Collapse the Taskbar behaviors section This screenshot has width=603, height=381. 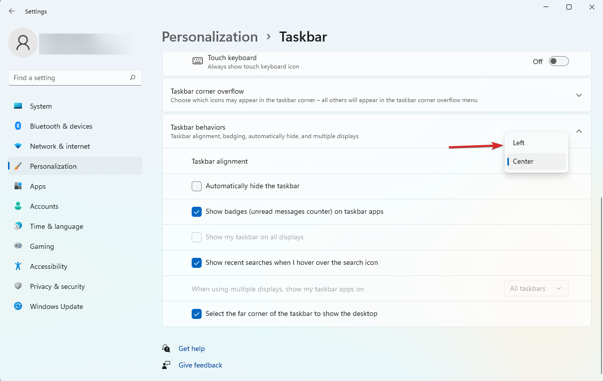point(579,131)
